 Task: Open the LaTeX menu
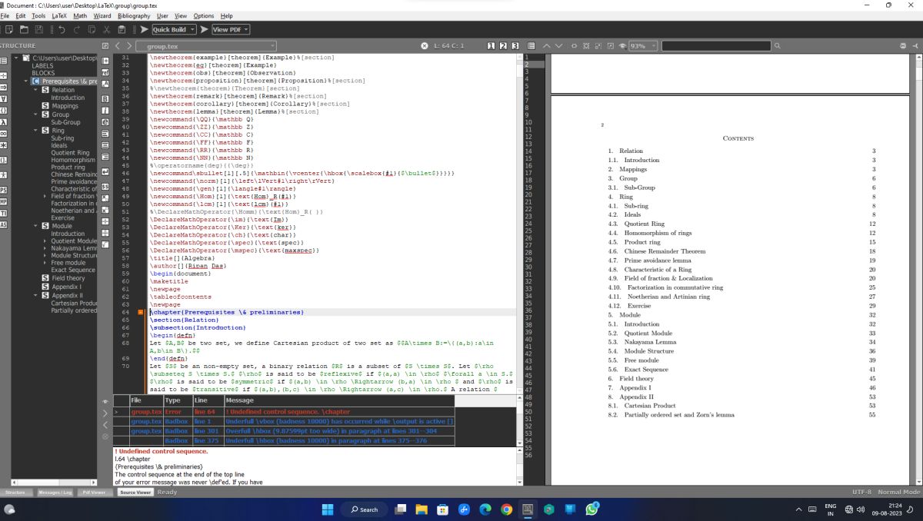(59, 15)
